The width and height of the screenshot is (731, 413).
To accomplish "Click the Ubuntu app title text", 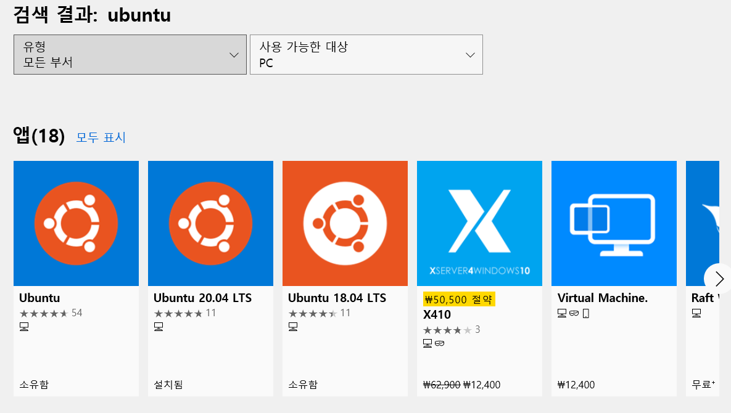I will click(39, 298).
